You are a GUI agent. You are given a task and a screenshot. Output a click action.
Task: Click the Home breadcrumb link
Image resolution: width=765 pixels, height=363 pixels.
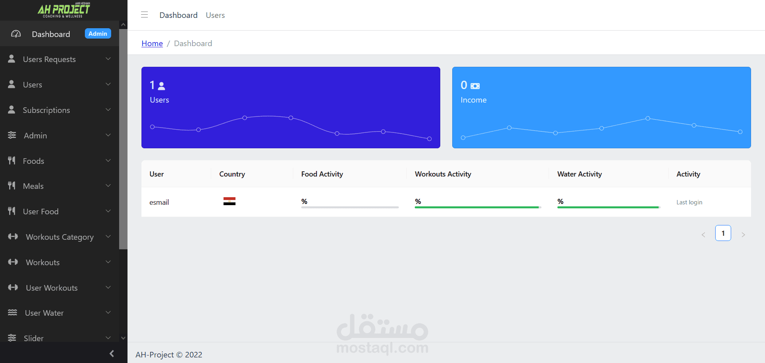coord(152,43)
